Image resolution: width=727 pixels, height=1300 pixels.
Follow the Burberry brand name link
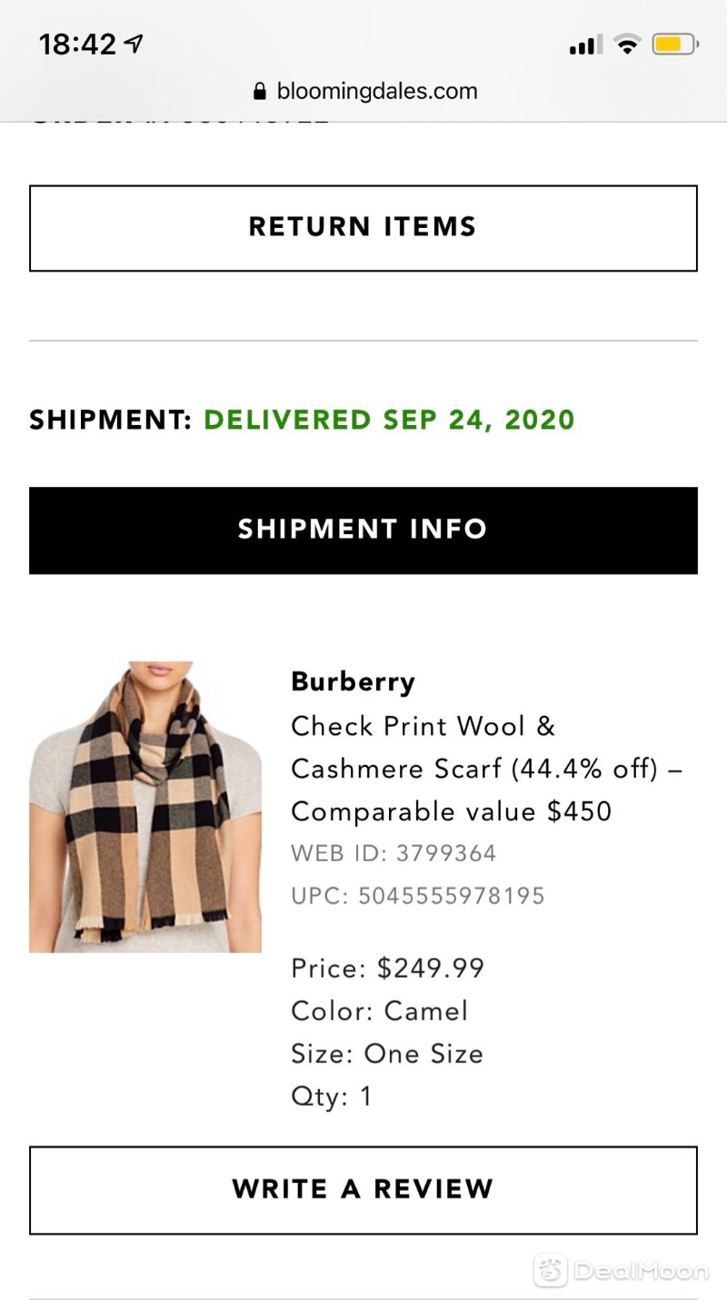(x=354, y=681)
